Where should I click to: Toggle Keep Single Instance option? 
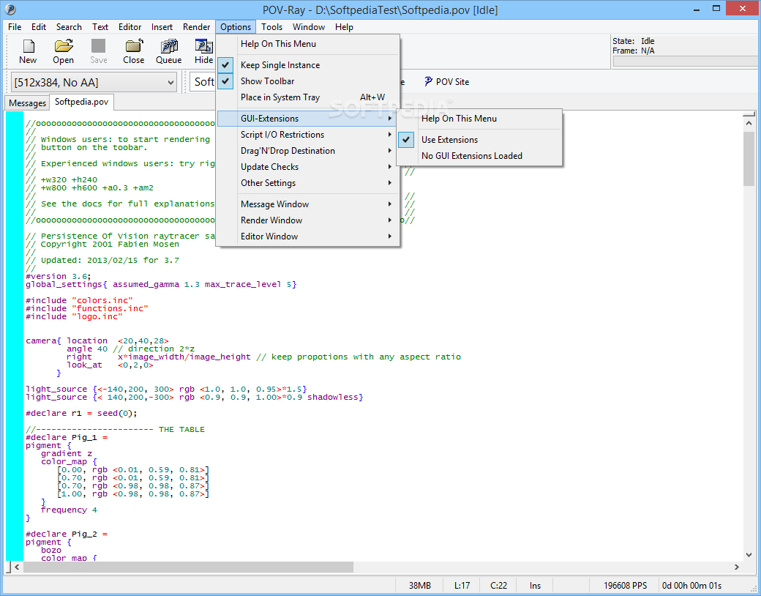[280, 65]
